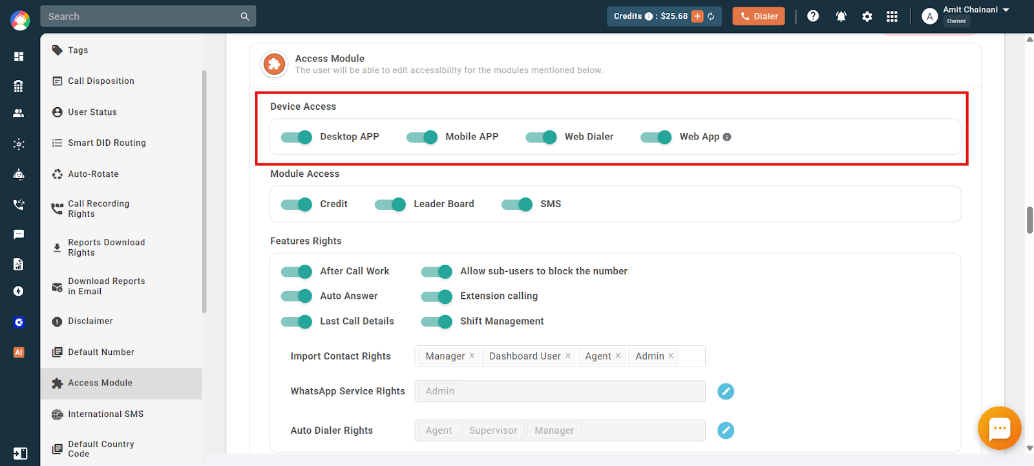Open Tags settings menu item
This screenshot has height=466, width=1034.
(121, 50)
